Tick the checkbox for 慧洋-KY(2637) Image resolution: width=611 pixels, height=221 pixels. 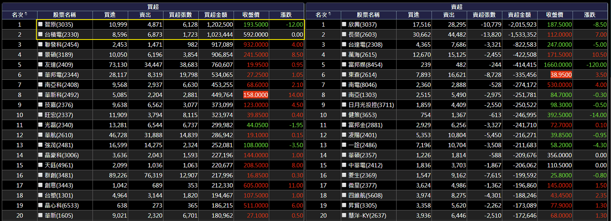[x=344, y=215]
